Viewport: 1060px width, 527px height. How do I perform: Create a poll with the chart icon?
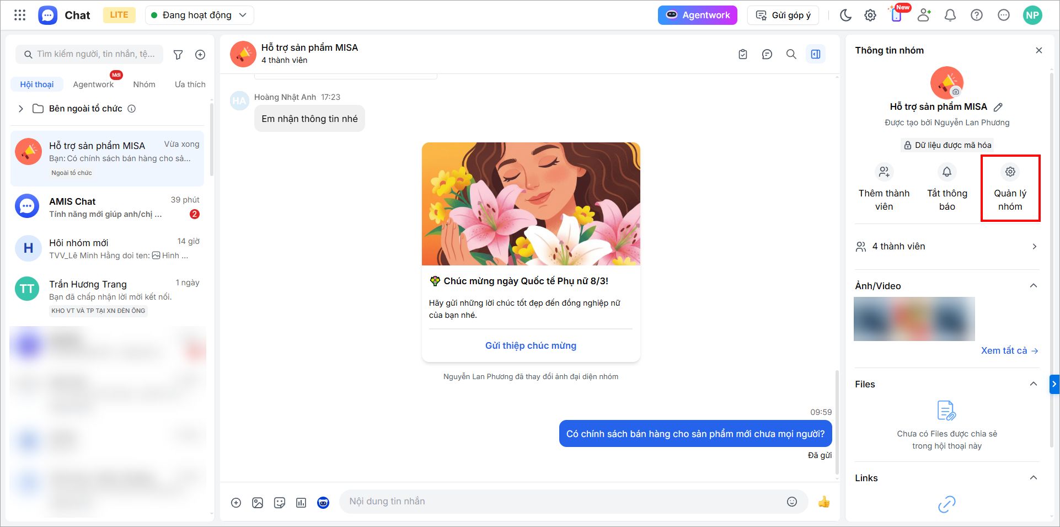(301, 502)
